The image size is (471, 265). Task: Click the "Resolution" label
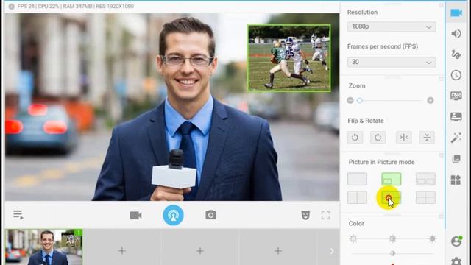[362, 13]
